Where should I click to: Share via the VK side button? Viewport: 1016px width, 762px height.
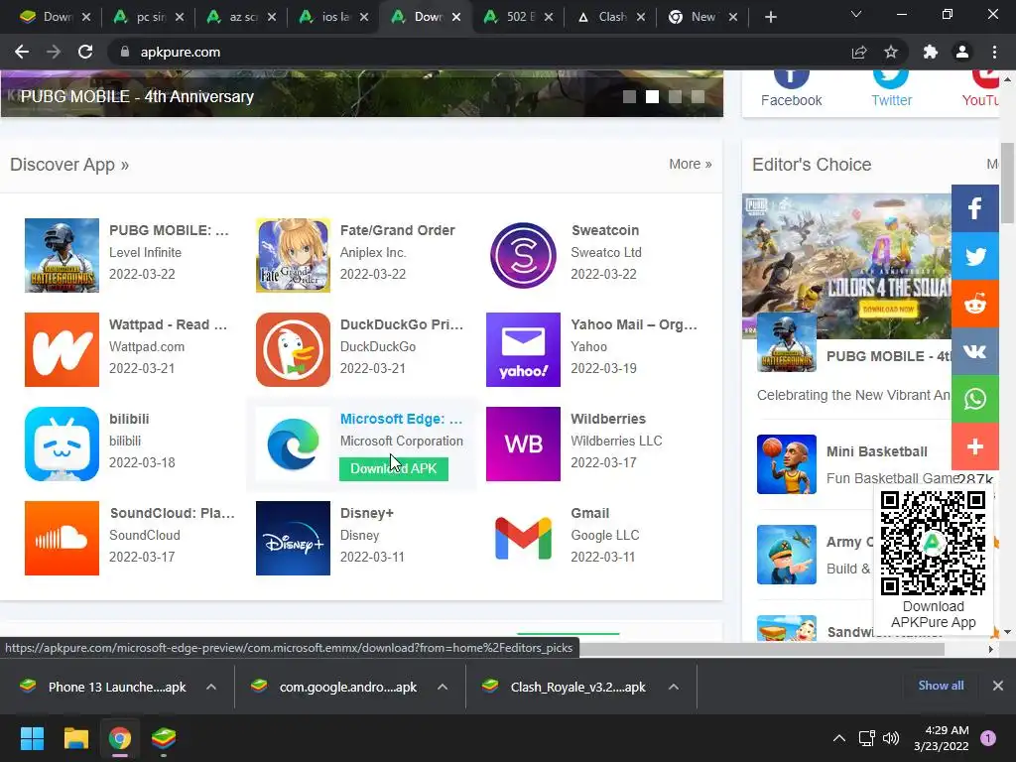[x=975, y=351]
